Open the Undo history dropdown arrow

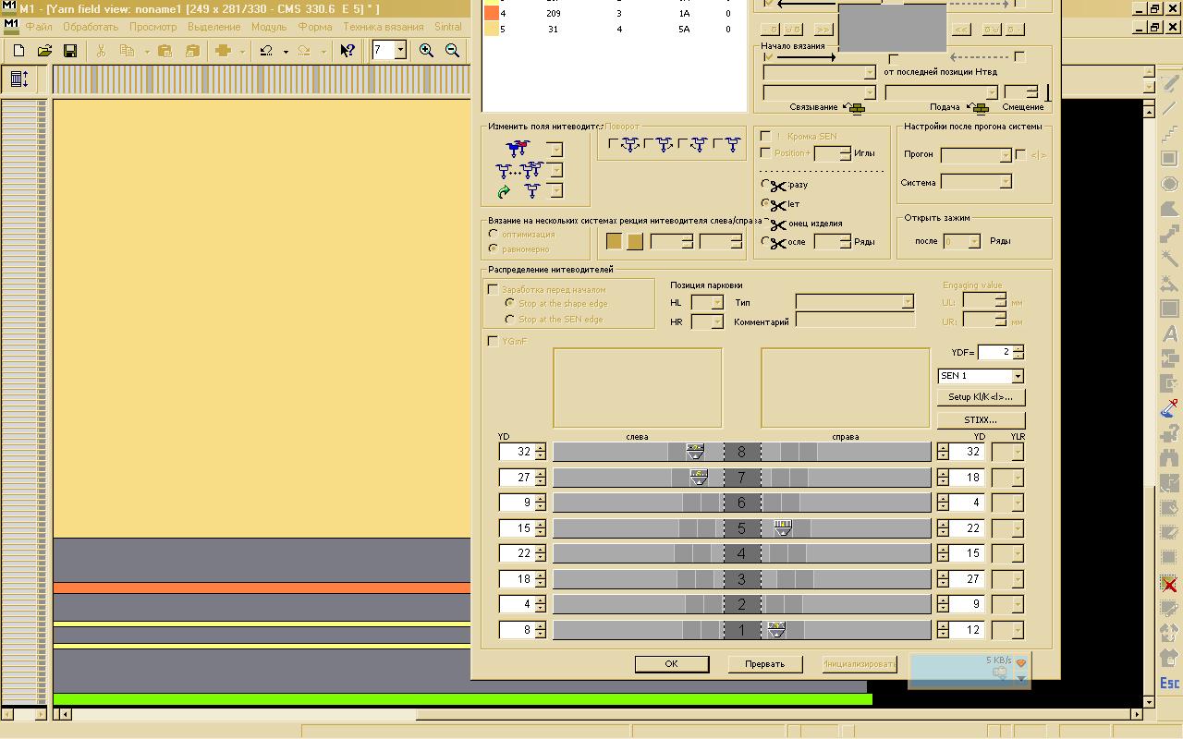click(x=286, y=52)
